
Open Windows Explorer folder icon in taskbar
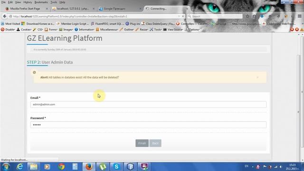click(34, 167)
